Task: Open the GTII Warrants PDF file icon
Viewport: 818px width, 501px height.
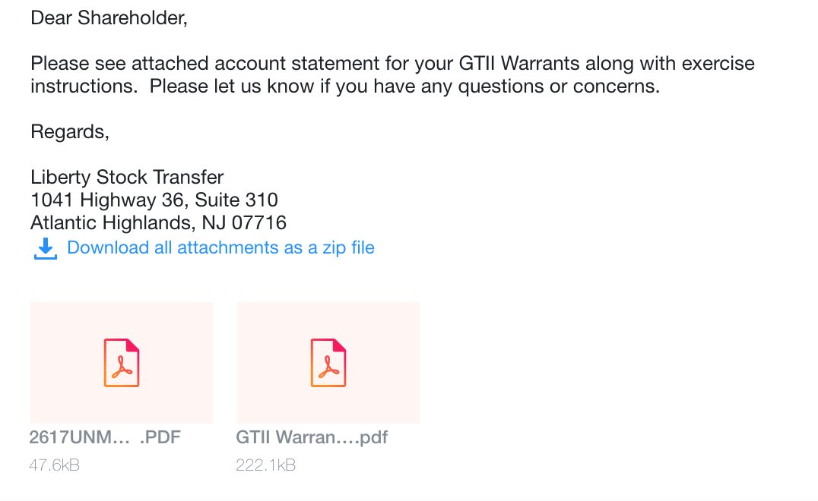Action: tap(328, 363)
